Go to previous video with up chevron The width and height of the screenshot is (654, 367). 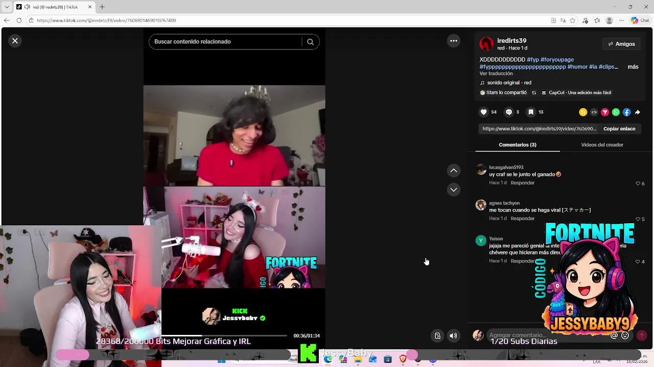point(454,170)
